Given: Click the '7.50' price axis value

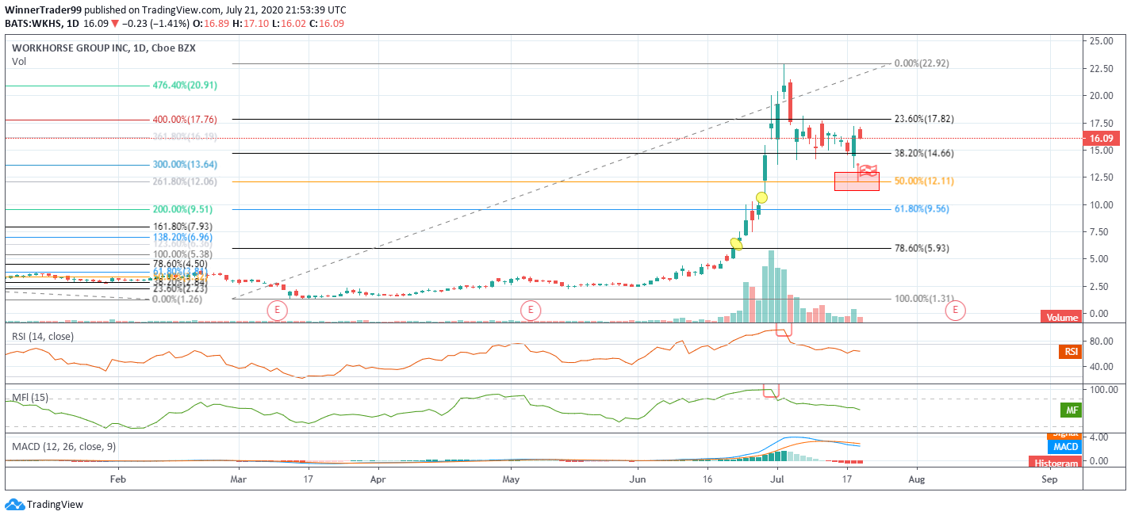Looking at the screenshot, I should (x=1101, y=232).
